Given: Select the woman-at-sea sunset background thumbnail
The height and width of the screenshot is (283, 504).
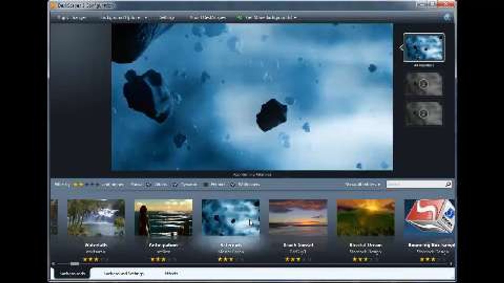Looking at the screenshot, I should pos(163,217).
